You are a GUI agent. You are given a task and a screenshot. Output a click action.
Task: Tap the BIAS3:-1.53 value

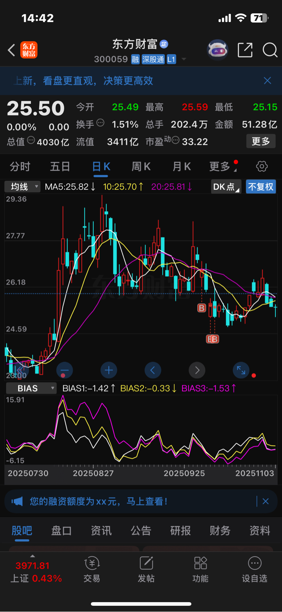209,388
